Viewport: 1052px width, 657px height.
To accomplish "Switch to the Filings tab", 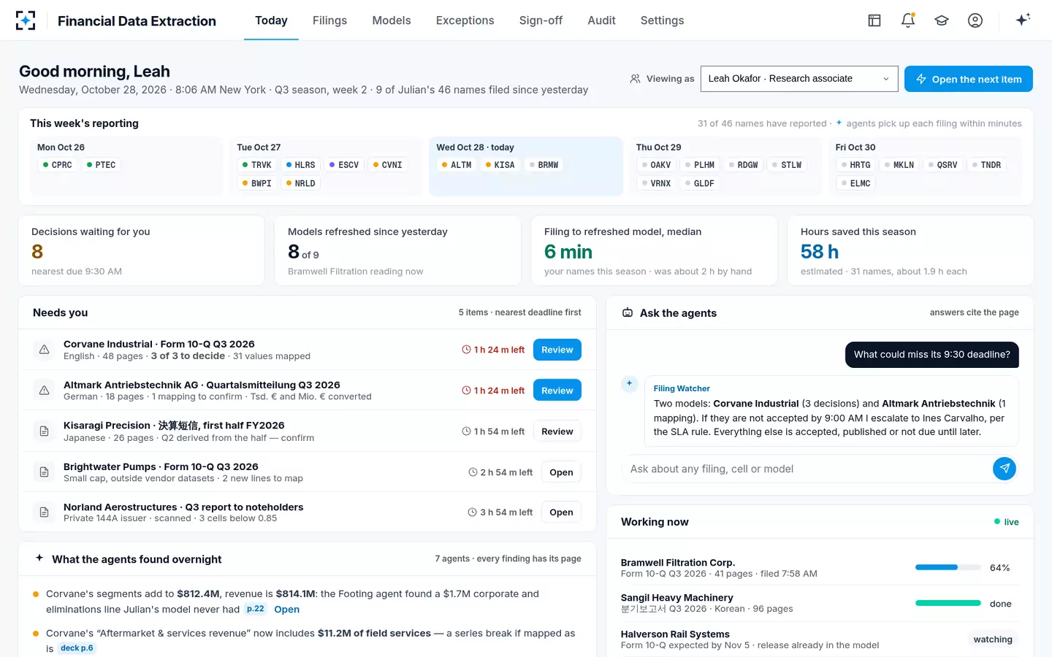I will pos(329,20).
